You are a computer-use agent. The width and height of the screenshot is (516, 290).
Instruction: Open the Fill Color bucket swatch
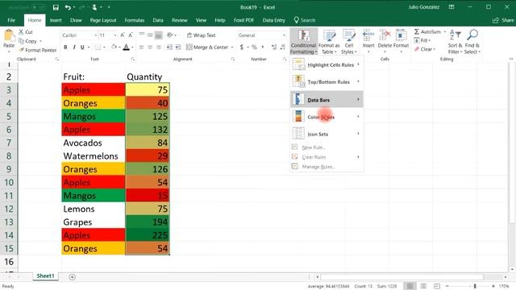tap(114, 48)
